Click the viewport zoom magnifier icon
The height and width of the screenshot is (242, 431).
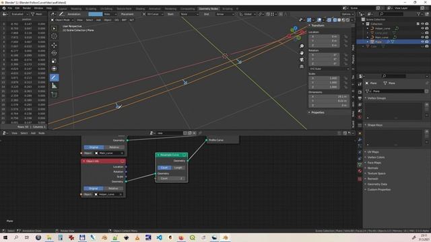[302, 46]
